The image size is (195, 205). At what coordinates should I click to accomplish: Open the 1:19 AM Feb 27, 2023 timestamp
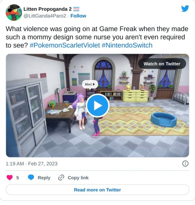31,164
